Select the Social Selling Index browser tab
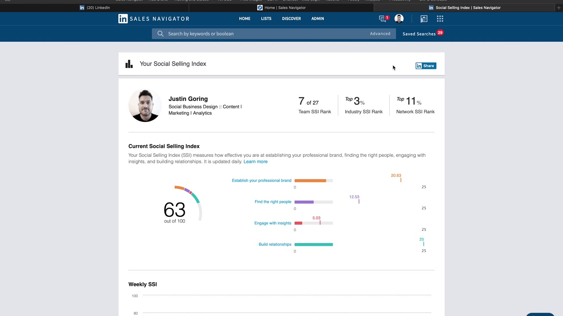The width and height of the screenshot is (563, 316). (x=464, y=7)
